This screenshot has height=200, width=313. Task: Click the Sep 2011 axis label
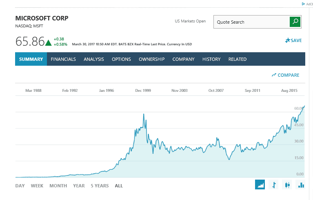253,91
